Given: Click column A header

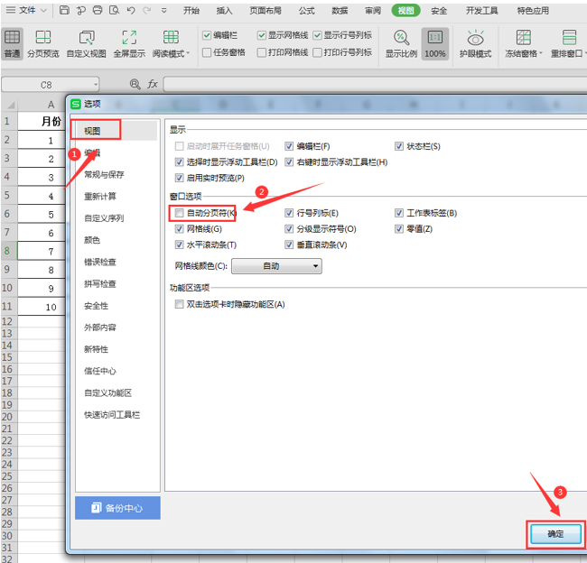Looking at the screenshot, I should (51, 105).
